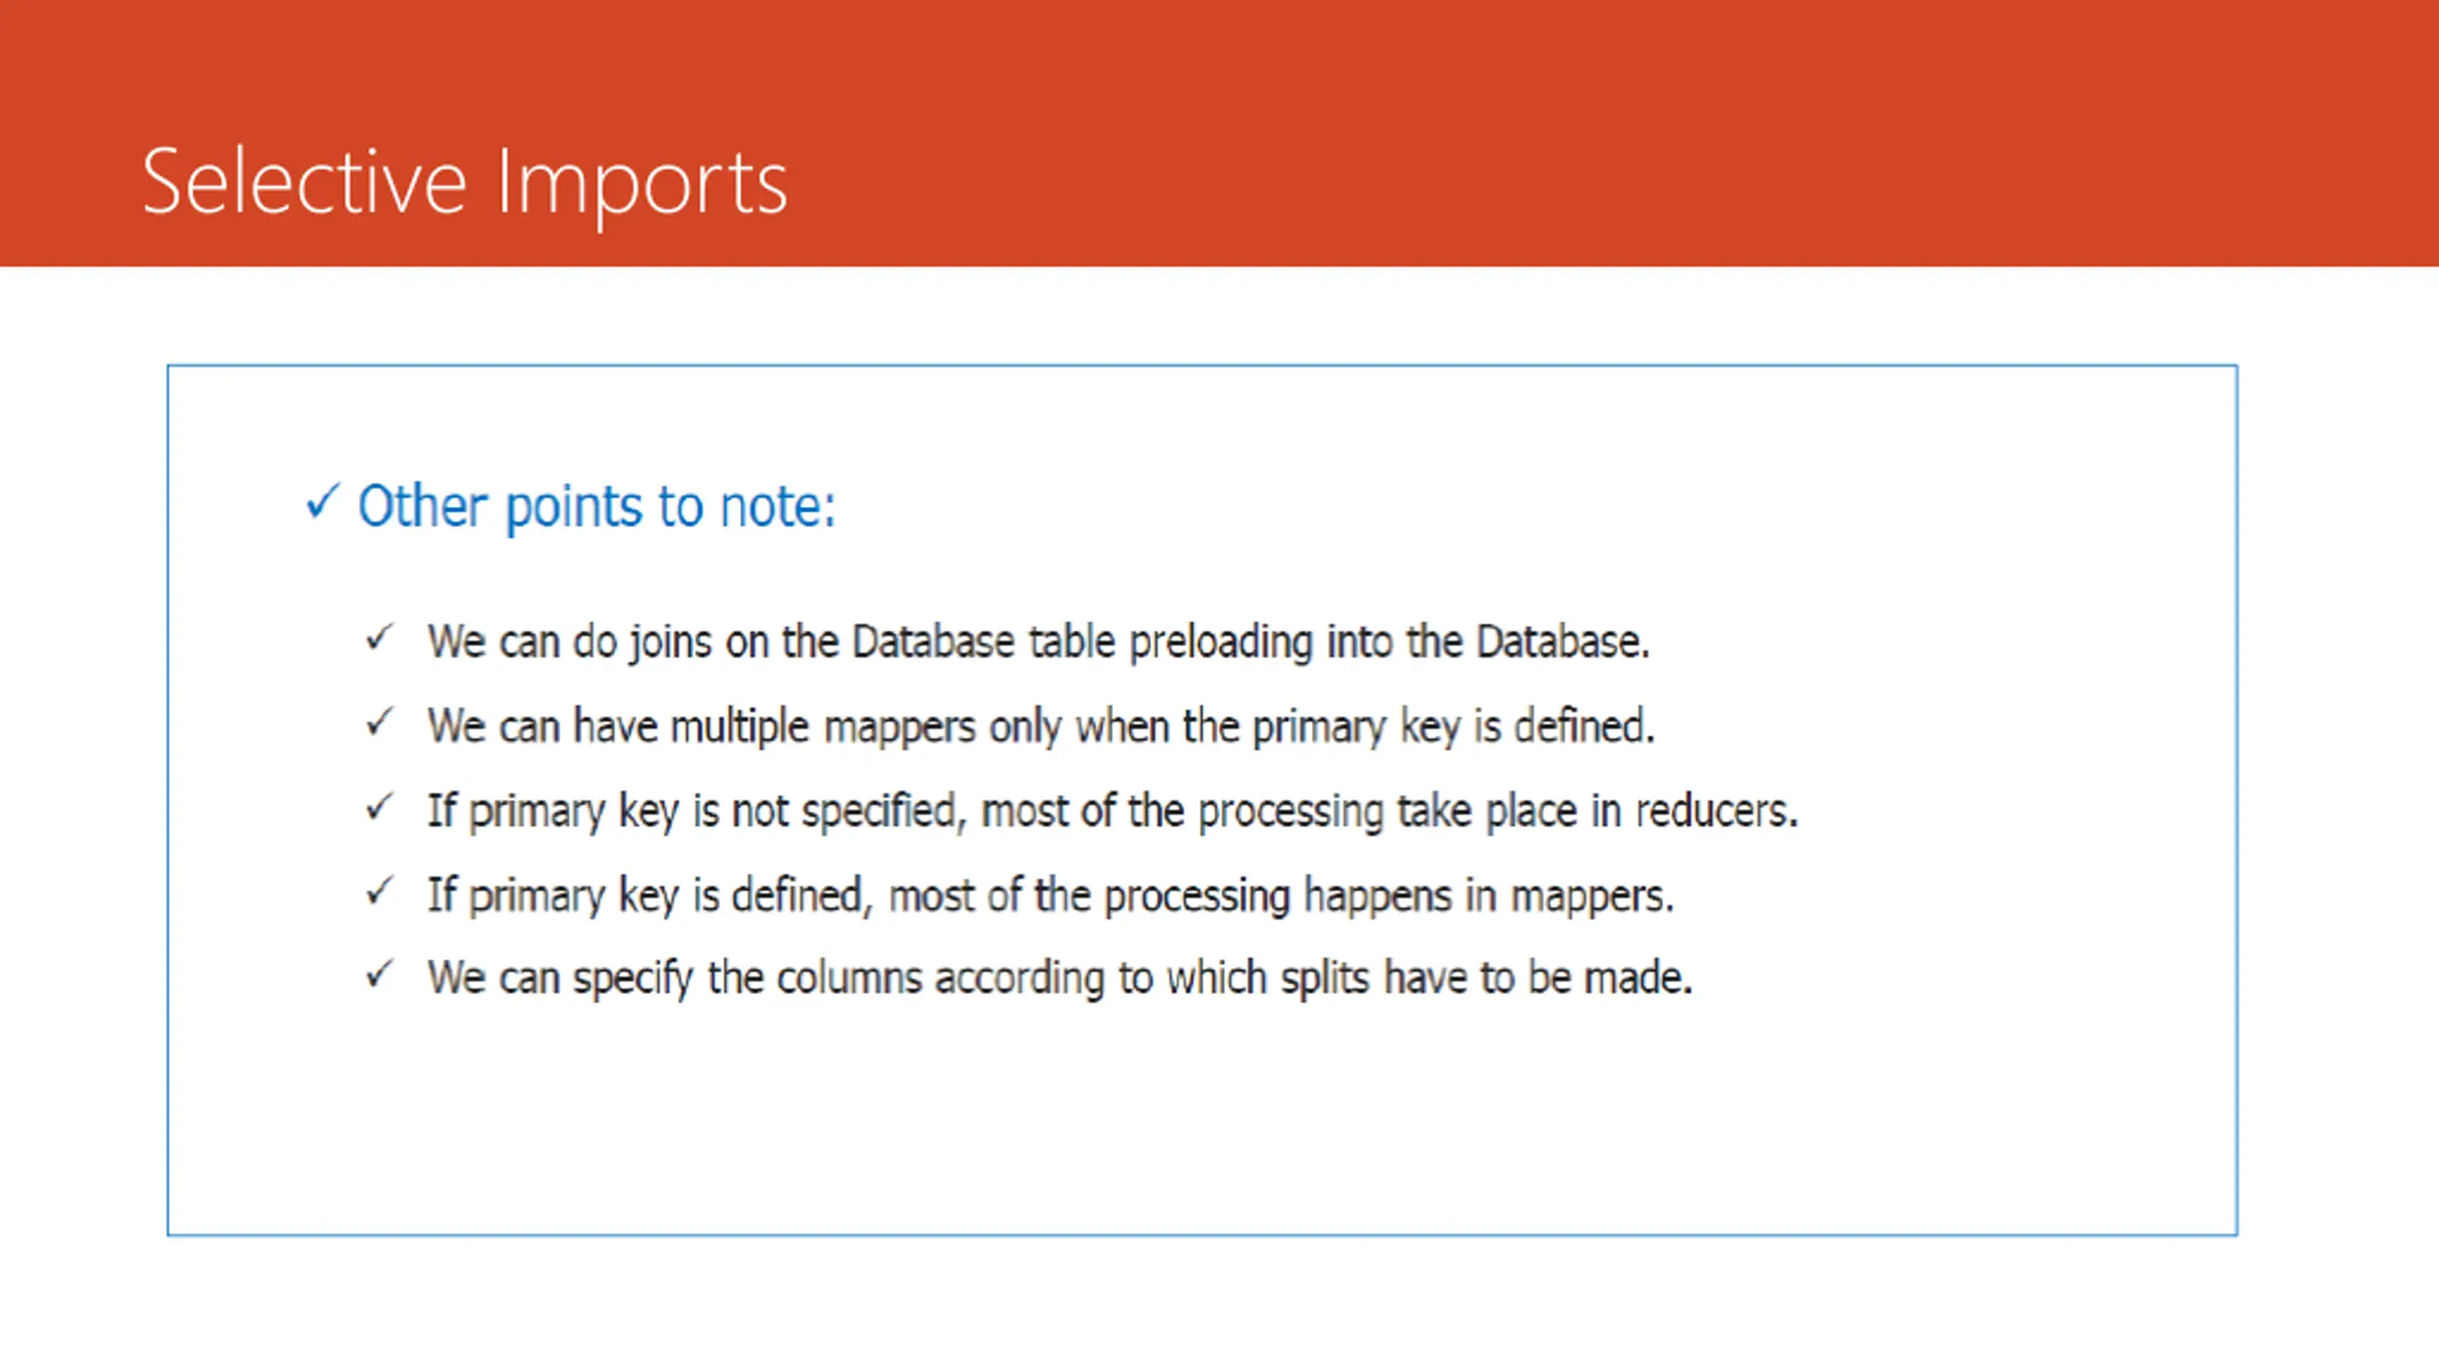The width and height of the screenshot is (2439, 1372).
Task: Select the sentence mentioning processing happens in mappers
Action: (1050, 897)
